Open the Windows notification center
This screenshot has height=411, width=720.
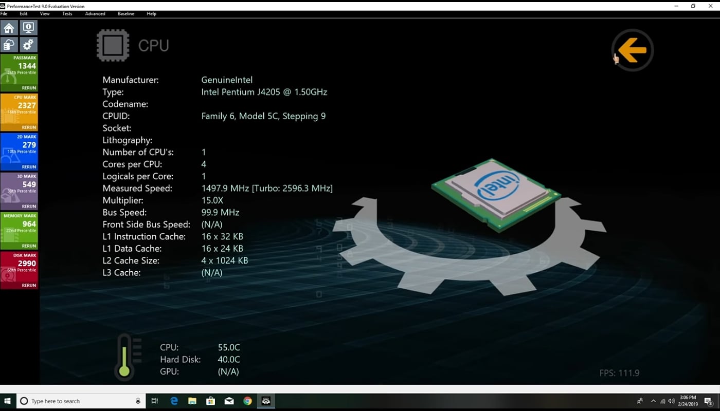(x=708, y=401)
